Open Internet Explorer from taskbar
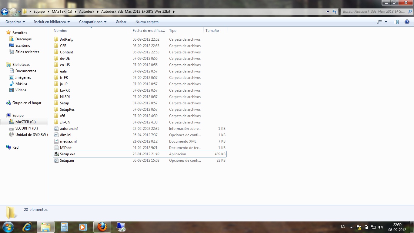The image size is (414, 233). pos(27,227)
